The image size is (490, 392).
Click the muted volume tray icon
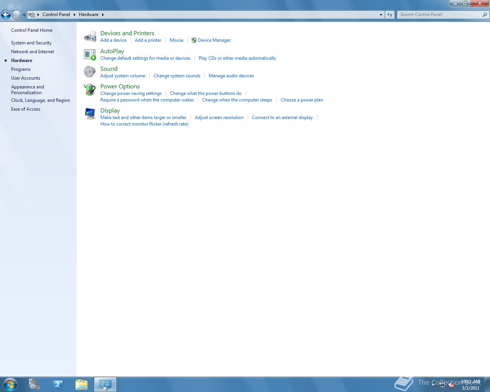tap(452, 385)
